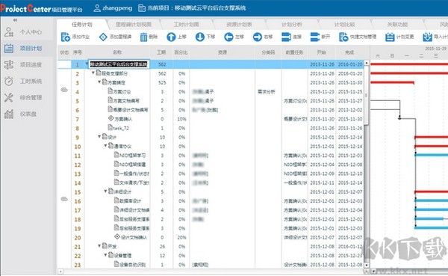Click the zhangpeng username link
The image size is (448, 276).
117,8
